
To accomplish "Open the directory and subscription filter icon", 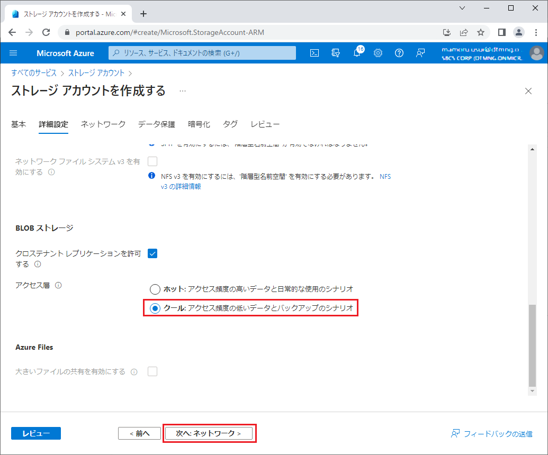I will click(x=336, y=53).
